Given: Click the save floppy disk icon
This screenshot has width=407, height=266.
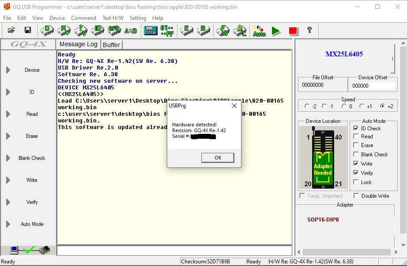Looking at the screenshot, I should click(28, 30).
